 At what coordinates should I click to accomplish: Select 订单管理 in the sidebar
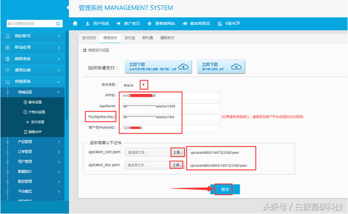tap(32, 152)
